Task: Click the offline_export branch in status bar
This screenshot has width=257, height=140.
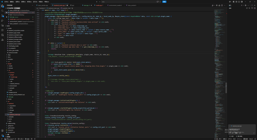Action: (x=9, y=139)
